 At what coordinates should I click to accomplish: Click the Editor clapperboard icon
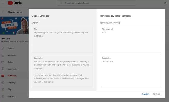(x=3, y=62)
